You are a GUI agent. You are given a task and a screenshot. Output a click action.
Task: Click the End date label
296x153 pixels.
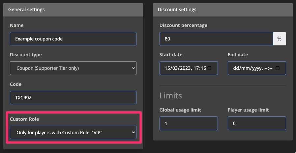click(x=238, y=55)
